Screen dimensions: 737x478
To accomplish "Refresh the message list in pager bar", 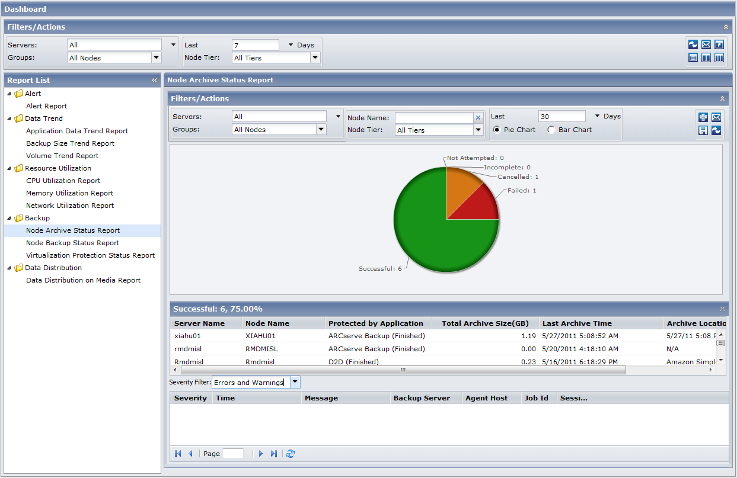I will click(x=291, y=454).
